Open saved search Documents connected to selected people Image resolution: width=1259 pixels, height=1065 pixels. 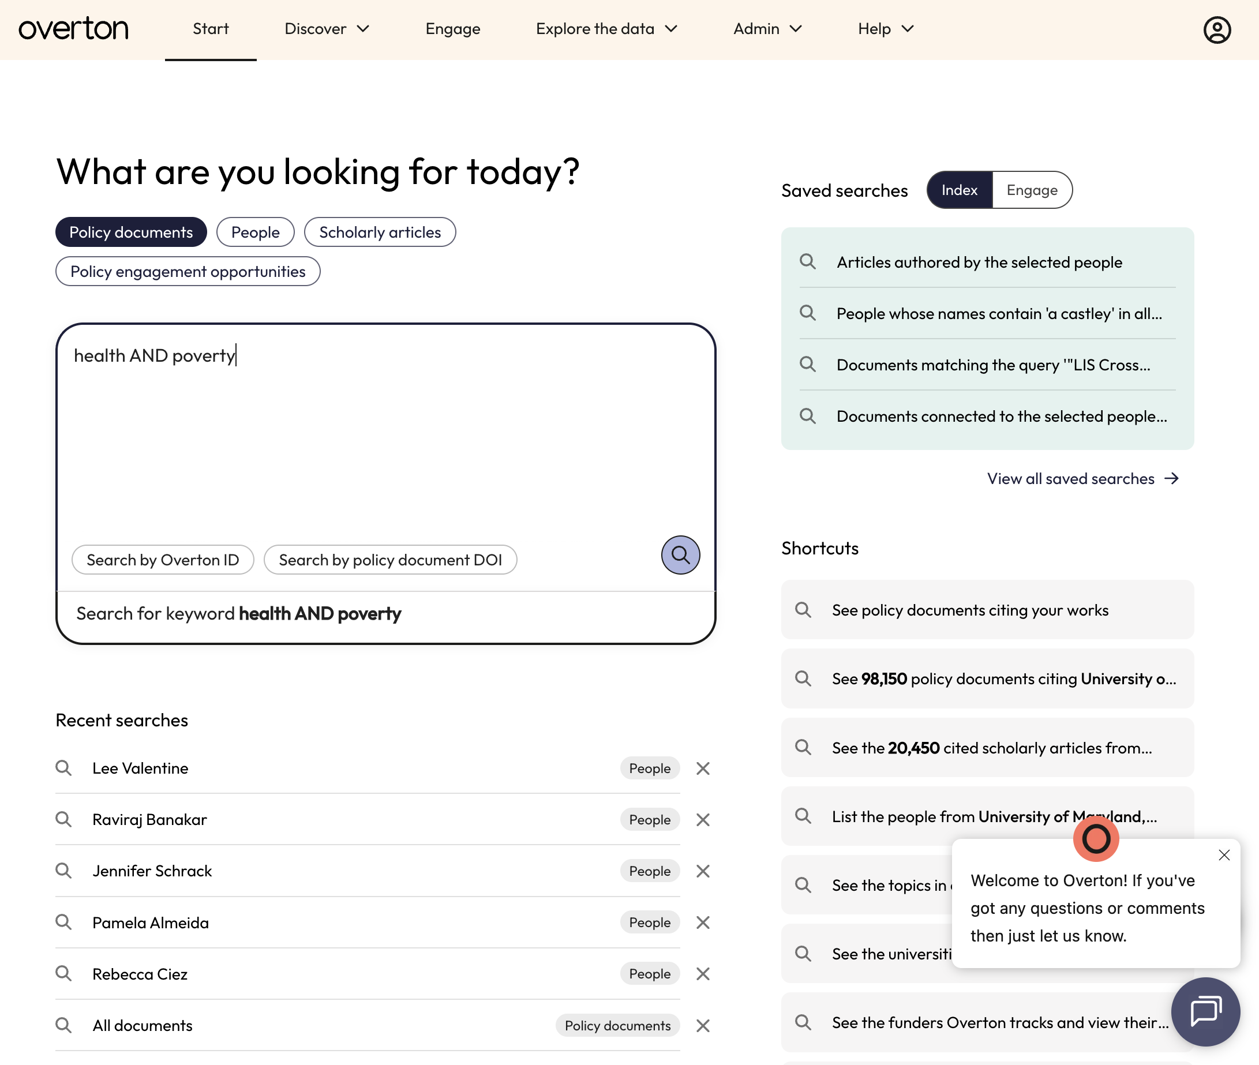click(x=987, y=416)
